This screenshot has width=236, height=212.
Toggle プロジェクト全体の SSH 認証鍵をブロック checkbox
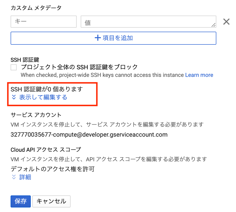[14, 67]
